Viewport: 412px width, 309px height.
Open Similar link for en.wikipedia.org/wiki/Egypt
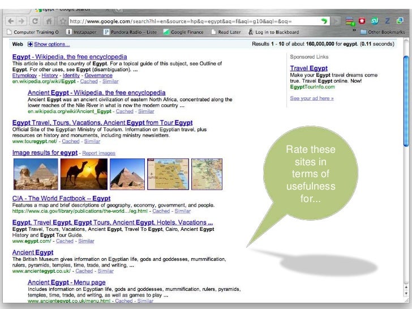pos(110,81)
